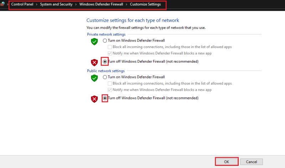Toggle Notify me checkbox under Public network
285x168 pixels.
pyautogui.click(x=110, y=90)
